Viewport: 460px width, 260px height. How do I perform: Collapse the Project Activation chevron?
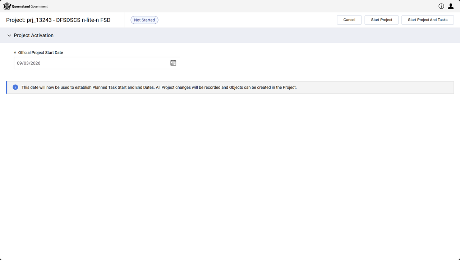9,36
